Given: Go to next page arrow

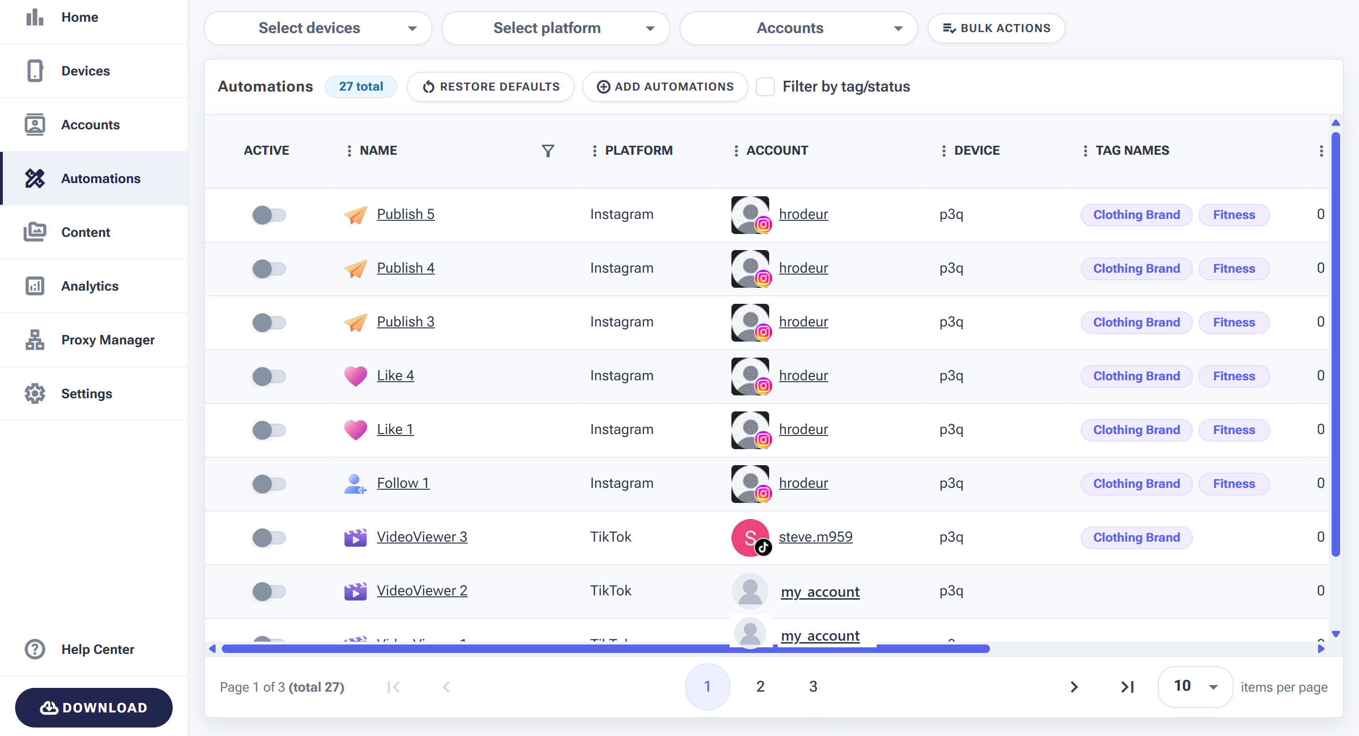Looking at the screenshot, I should click(x=1074, y=687).
